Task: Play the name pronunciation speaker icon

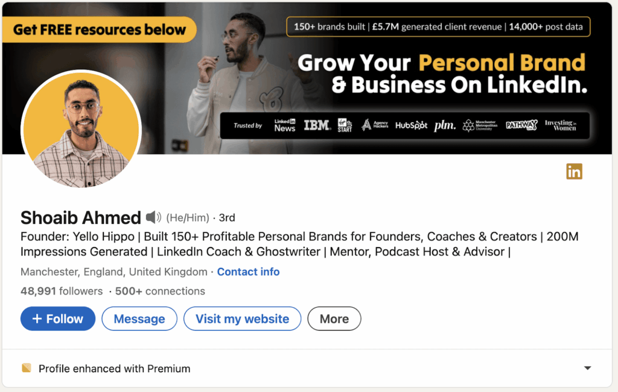Action: [153, 217]
